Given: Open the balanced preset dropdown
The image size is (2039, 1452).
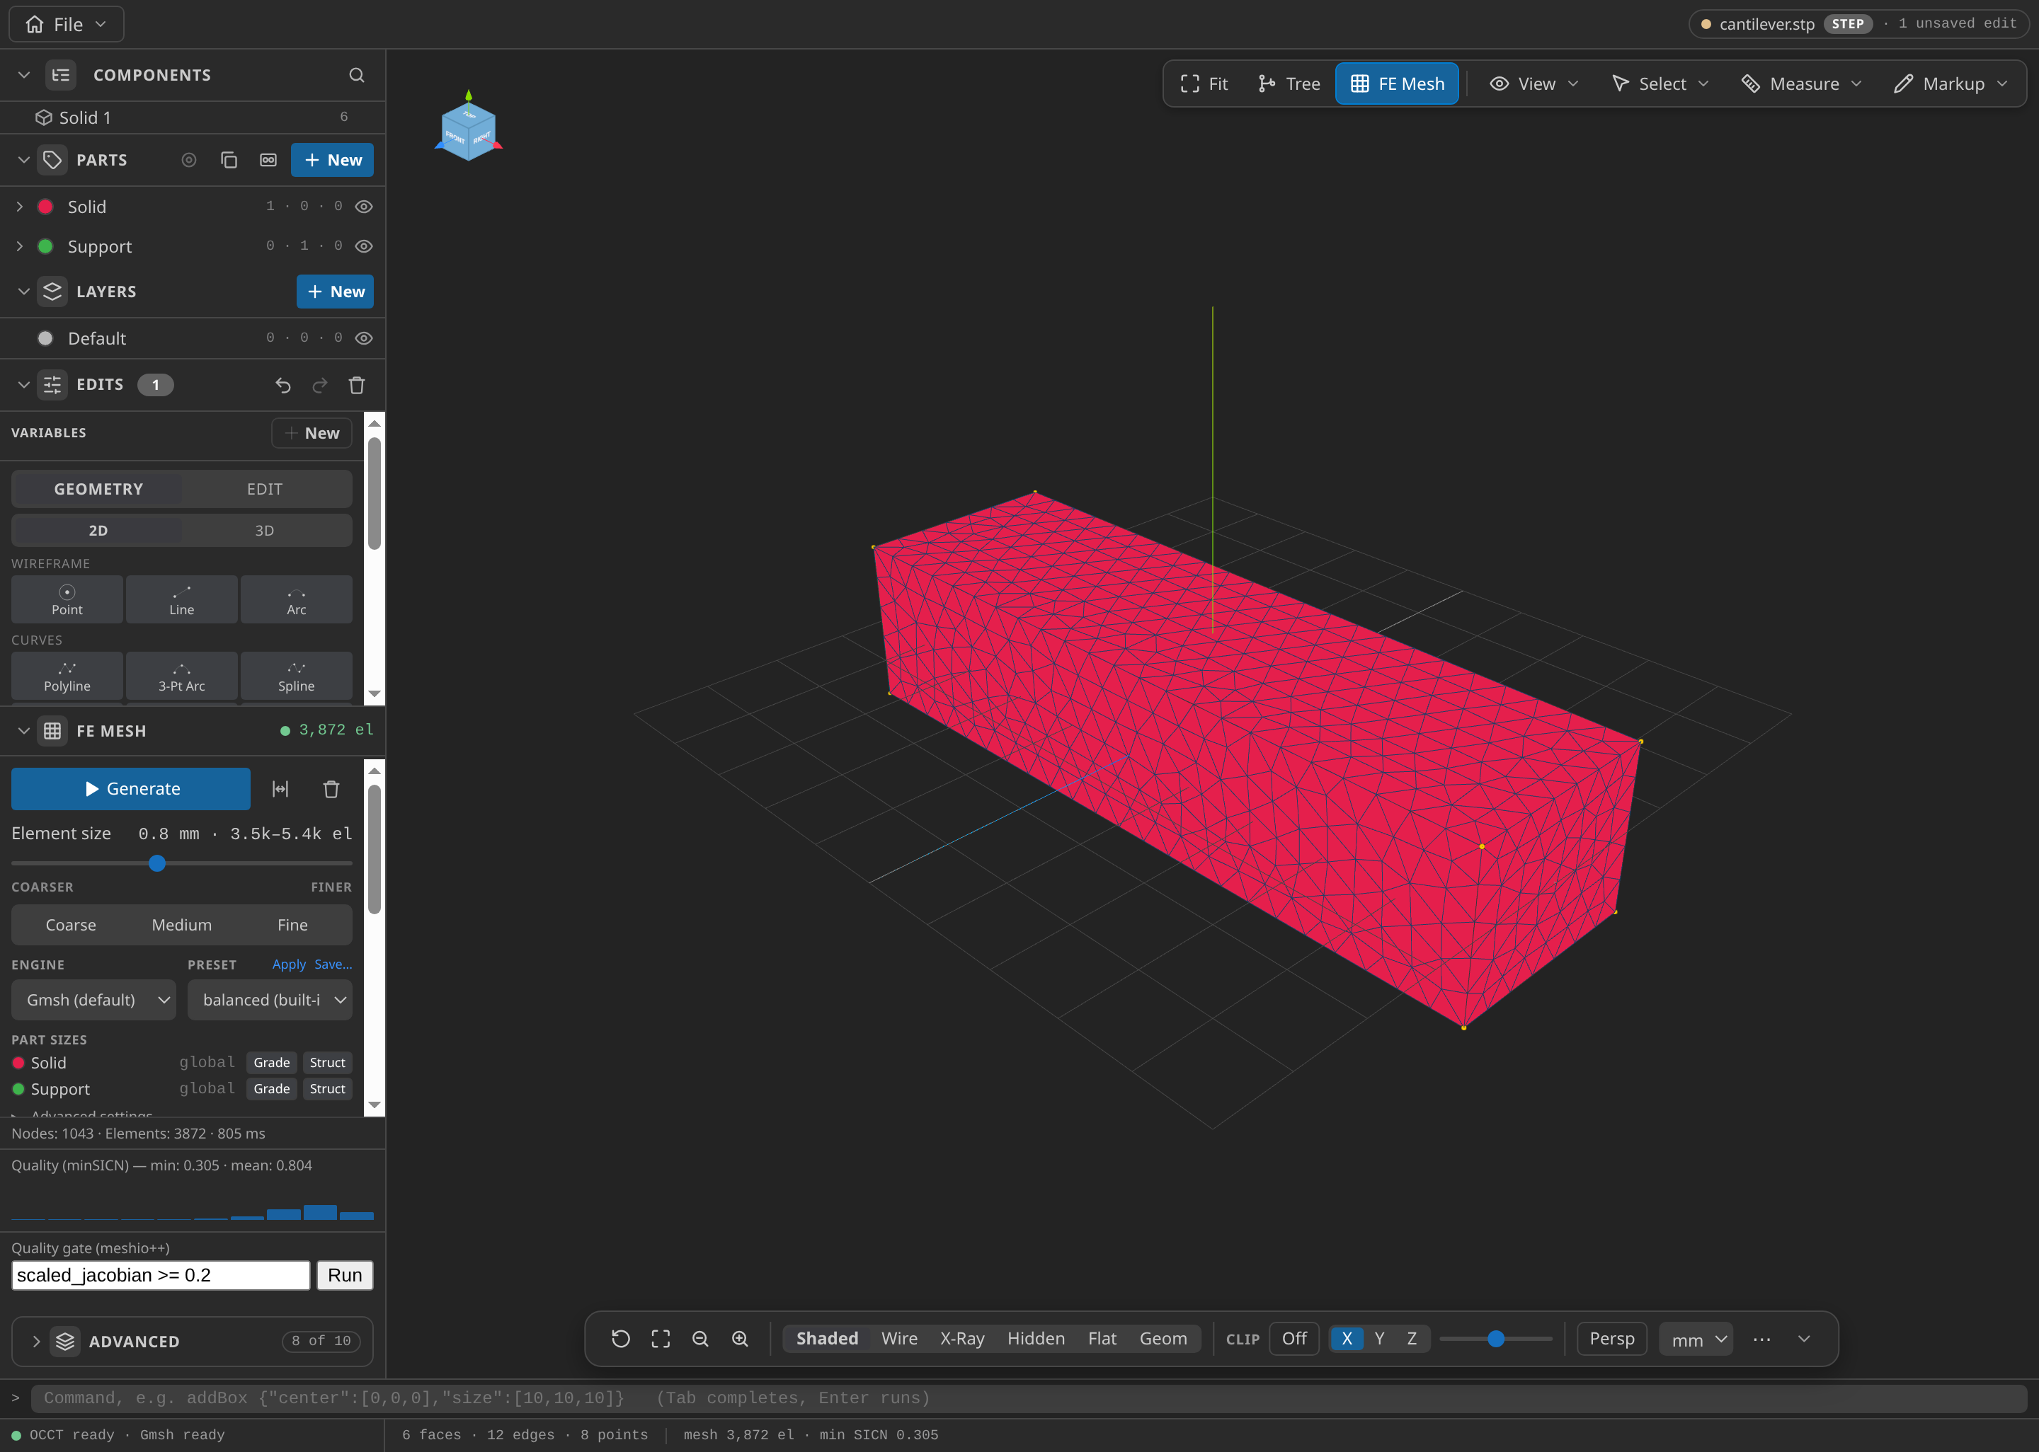Looking at the screenshot, I should pos(270,1000).
